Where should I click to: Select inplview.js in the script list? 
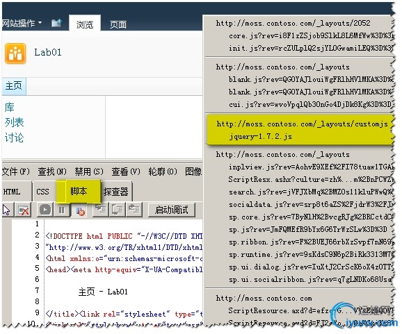point(311,167)
